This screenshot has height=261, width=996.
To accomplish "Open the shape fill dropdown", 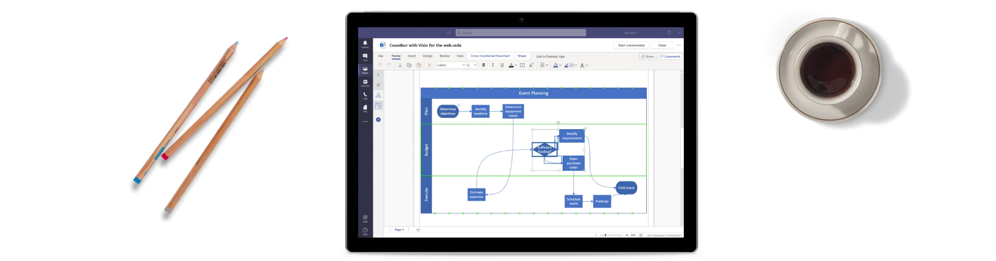I will tap(560, 65).
